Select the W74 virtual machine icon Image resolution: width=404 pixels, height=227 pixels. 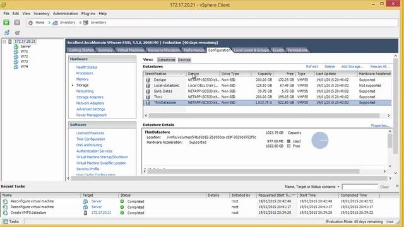coord(16,66)
